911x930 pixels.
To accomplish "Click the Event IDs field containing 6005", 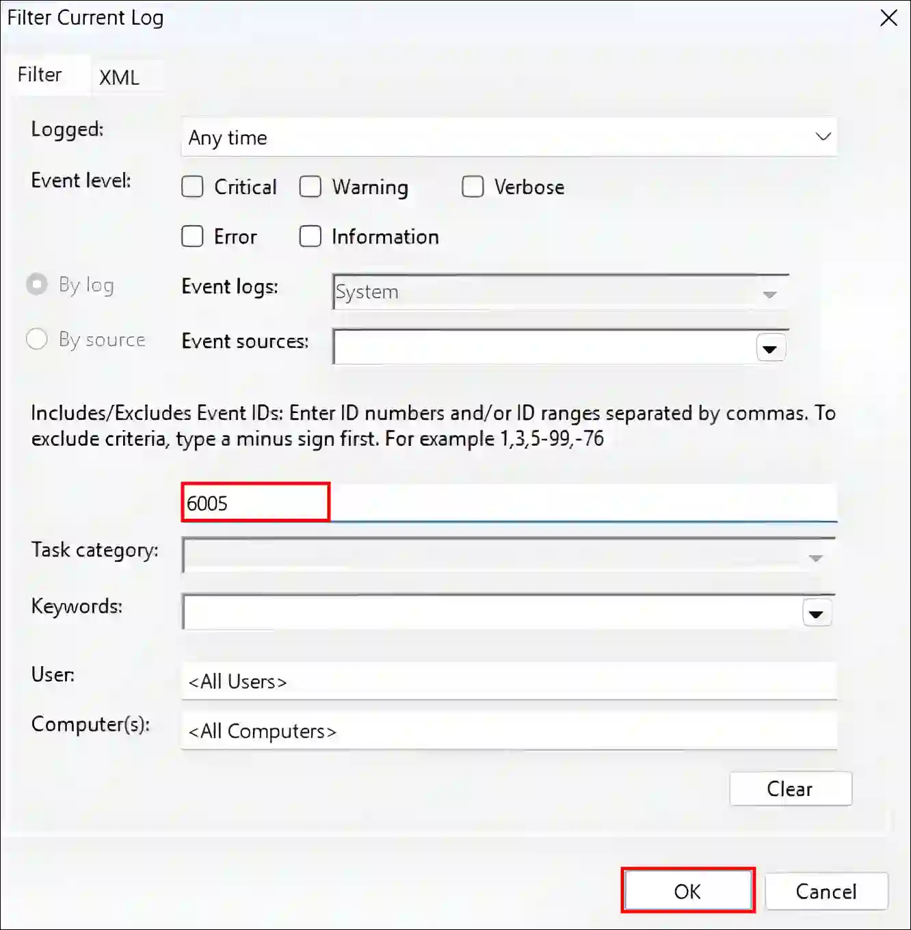I will point(255,503).
